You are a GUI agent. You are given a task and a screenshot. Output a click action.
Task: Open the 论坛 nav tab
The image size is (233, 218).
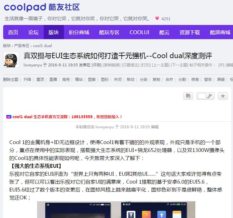pyautogui.click(x=34, y=32)
